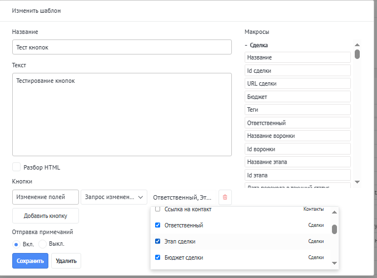The image size is (377, 278).
Task: Click the fields dropdown scrollbar thumb
Action: 334,229
